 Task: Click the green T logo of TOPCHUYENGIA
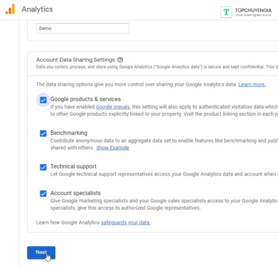[226, 12]
